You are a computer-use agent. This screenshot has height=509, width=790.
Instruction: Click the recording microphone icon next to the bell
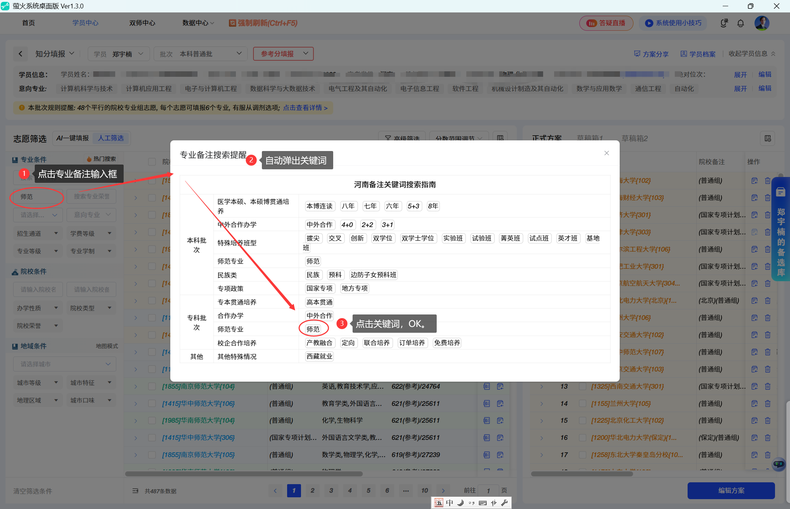tap(724, 23)
